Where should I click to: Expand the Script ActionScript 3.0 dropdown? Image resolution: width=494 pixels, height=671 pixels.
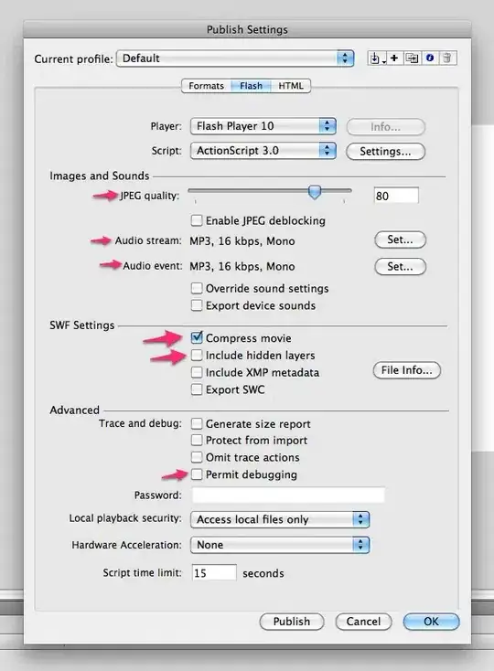pos(263,151)
